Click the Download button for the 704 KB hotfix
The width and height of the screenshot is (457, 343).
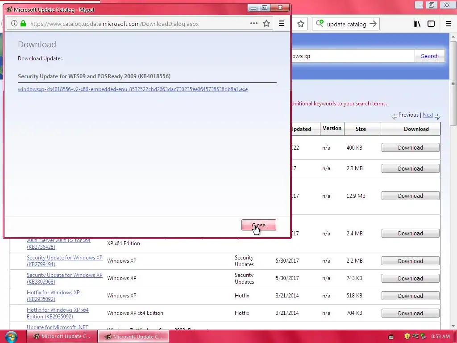(x=411, y=313)
